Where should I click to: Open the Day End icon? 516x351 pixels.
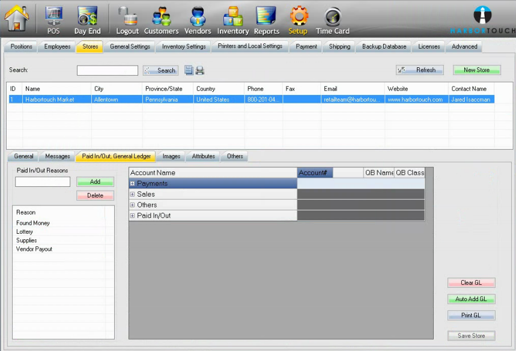87,18
